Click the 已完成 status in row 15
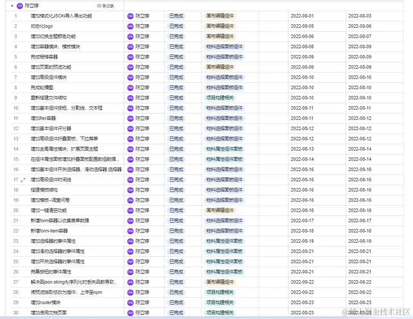Viewport: 413px width, 319px height. click(176, 159)
